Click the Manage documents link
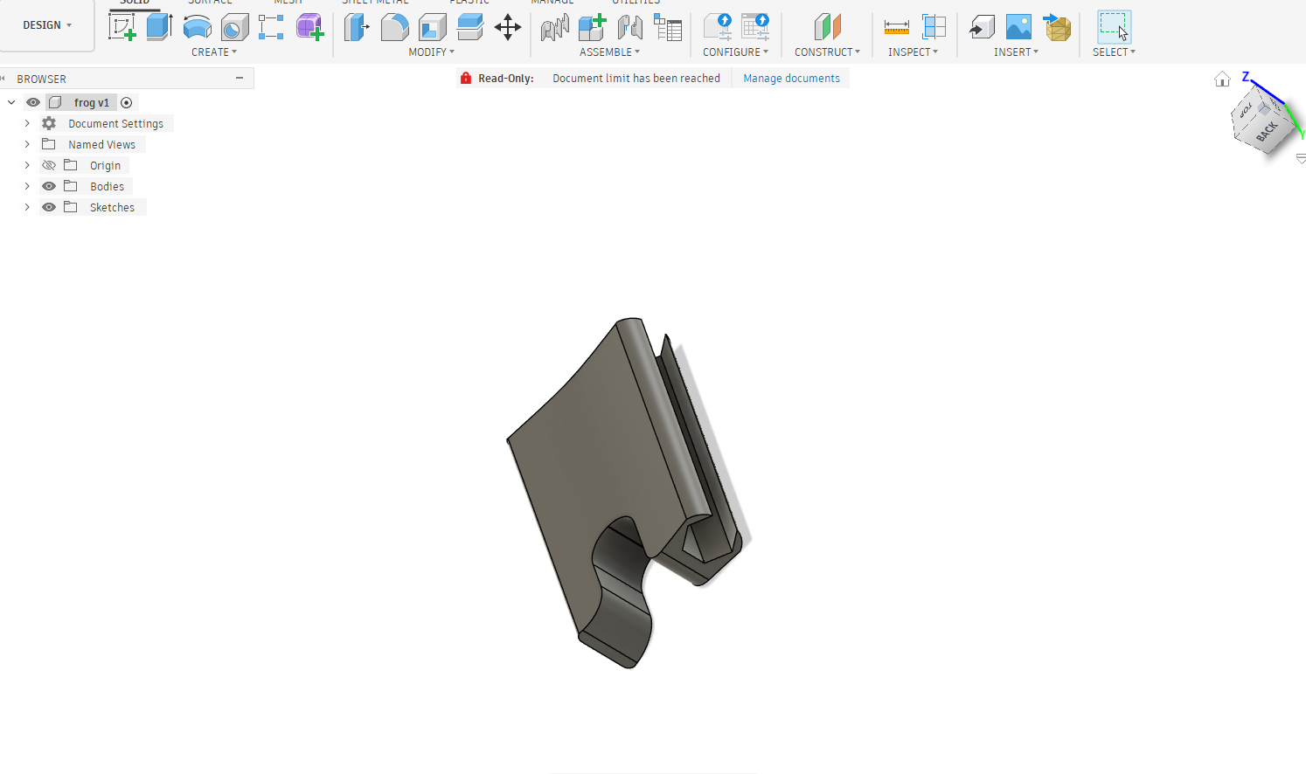The height and width of the screenshot is (774, 1306). (791, 79)
